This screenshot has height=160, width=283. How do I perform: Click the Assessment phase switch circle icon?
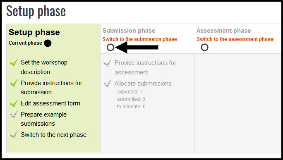point(204,48)
